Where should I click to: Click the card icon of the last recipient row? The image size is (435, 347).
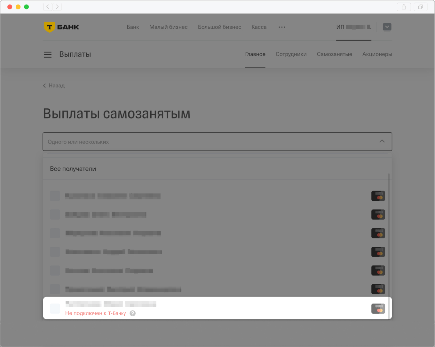[378, 308]
